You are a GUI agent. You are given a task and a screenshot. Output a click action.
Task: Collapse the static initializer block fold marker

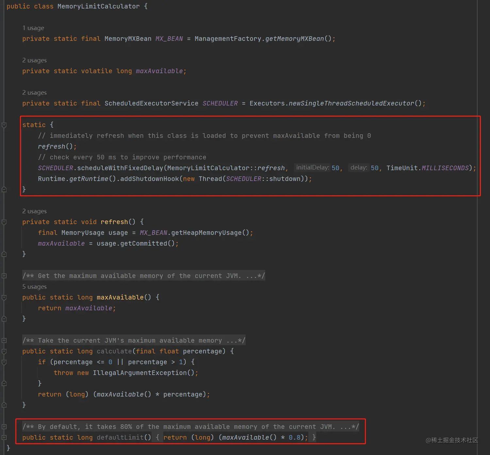coord(4,125)
